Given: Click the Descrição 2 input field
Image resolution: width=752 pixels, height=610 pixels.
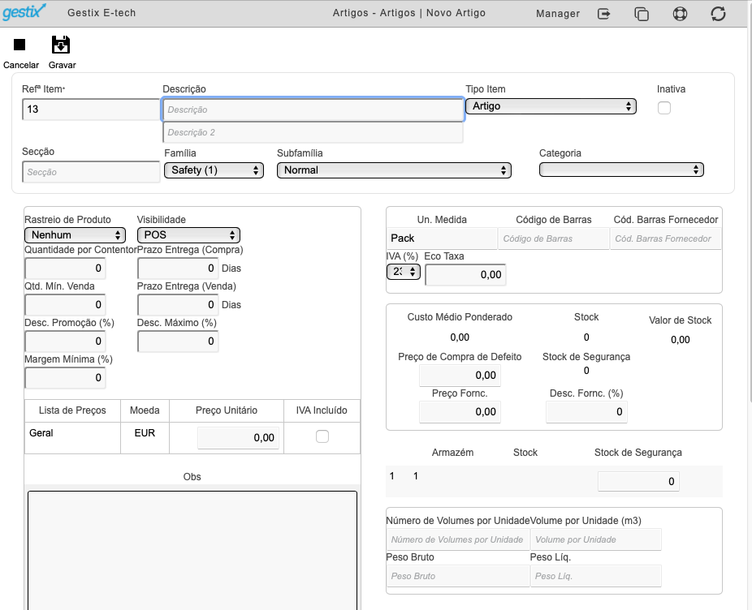Looking at the screenshot, I should tap(313, 132).
